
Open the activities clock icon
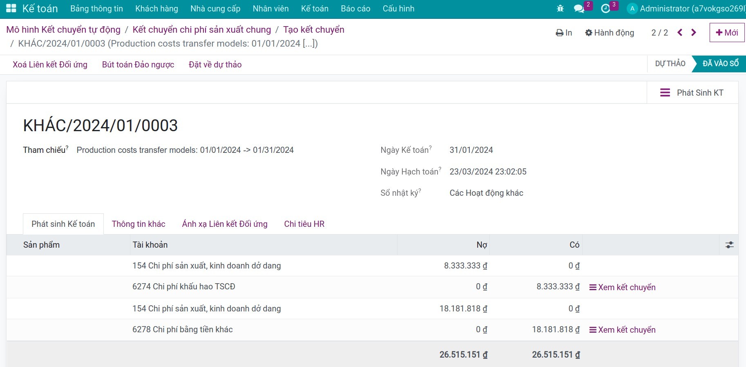[x=605, y=9]
